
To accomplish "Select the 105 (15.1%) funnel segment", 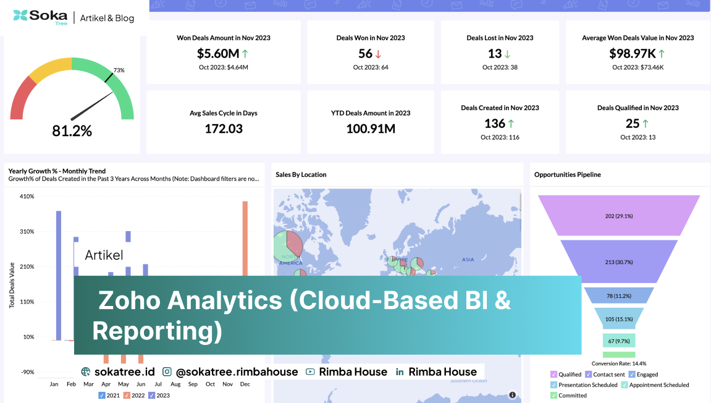I will point(619,318).
